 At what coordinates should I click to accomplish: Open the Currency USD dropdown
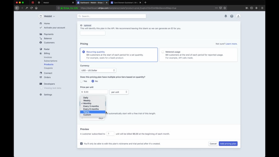98,70
